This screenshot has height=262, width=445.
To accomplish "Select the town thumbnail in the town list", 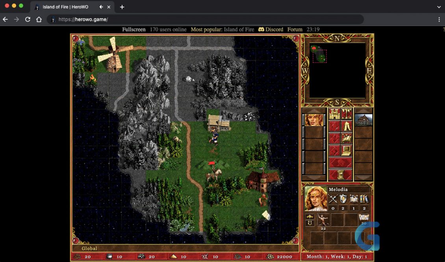I will (363, 119).
